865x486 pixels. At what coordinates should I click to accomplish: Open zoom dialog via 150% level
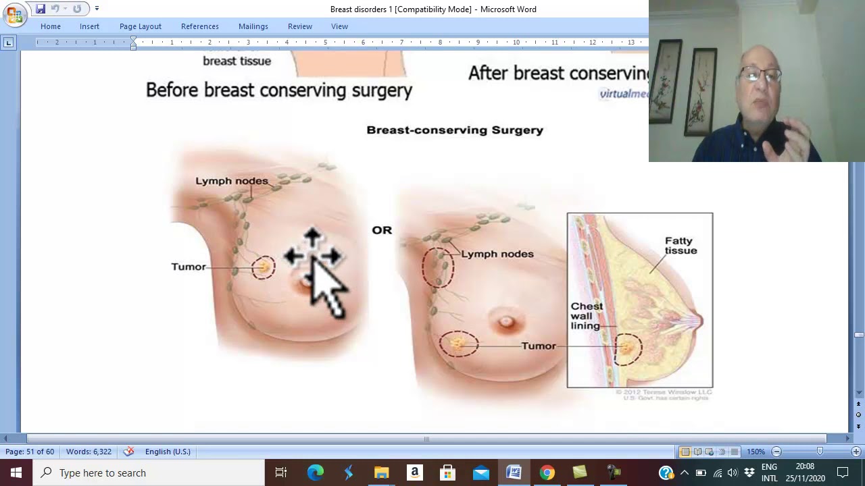[756, 452]
